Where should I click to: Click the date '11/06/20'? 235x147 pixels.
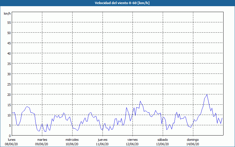tap(102, 144)
